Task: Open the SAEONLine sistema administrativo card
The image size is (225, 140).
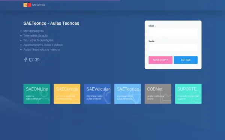Action: coord(37,94)
